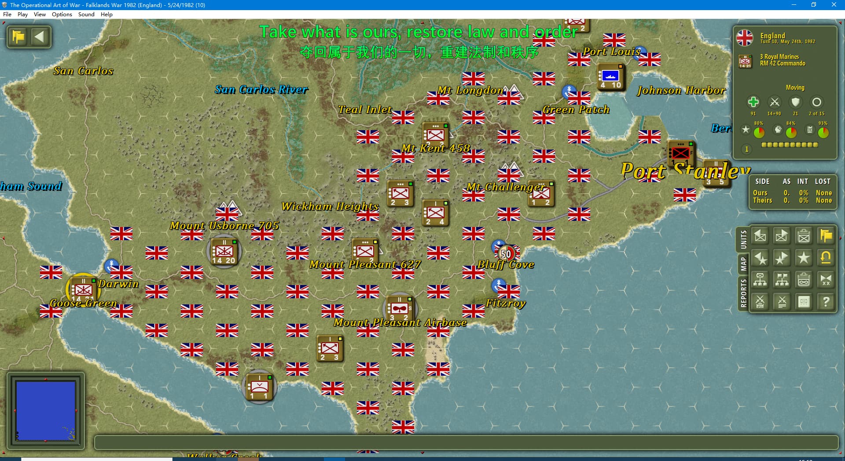This screenshot has height=461, width=845.
Task: Click the left arrow button beside the flags
Action: click(x=40, y=37)
